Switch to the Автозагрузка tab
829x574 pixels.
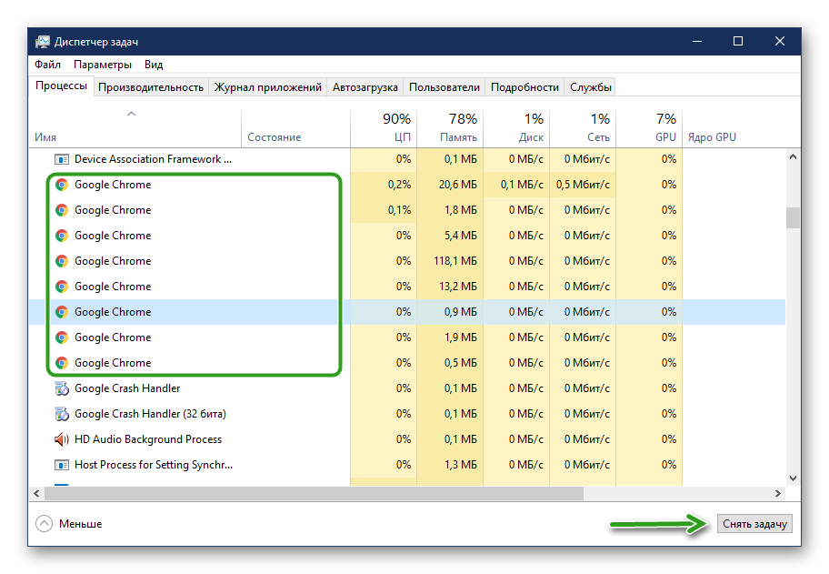(x=365, y=87)
